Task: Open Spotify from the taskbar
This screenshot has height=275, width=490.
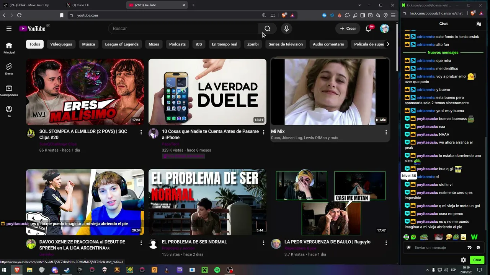Action: pyautogui.click(x=217, y=270)
